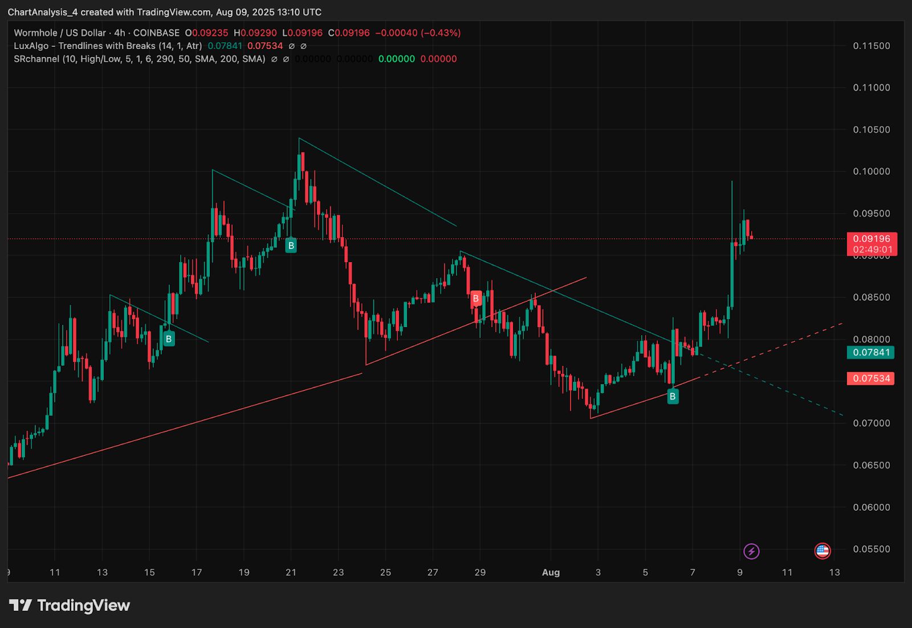Click the purple lightning bolt event icon
This screenshot has height=628, width=912.
751,551
